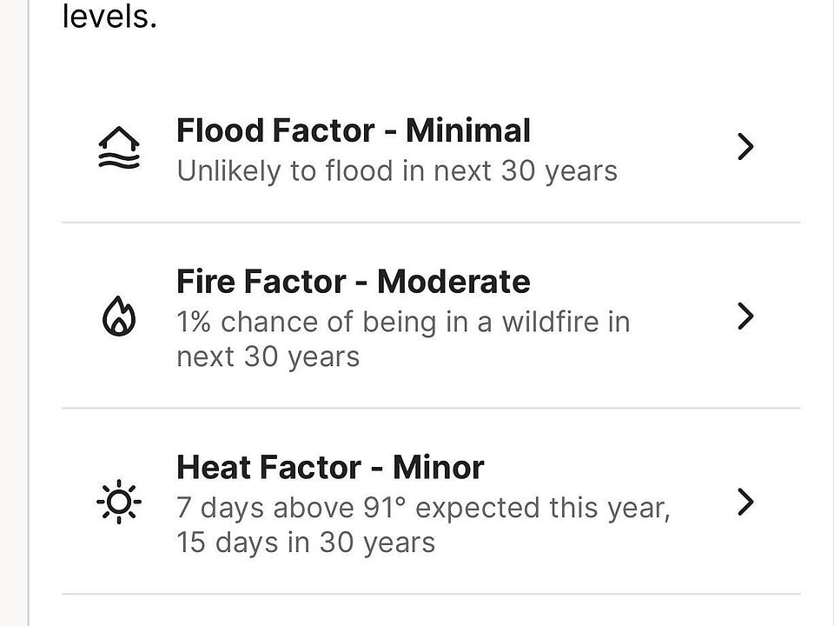This screenshot has height=626, width=834.
Task: Click the word "Minimal" in the flood heading
Action: pyautogui.click(x=467, y=131)
